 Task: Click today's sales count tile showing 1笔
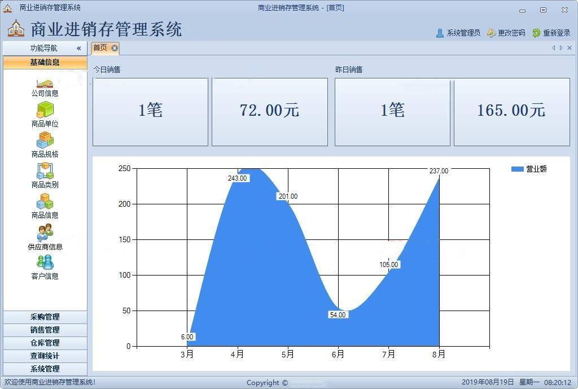pyautogui.click(x=150, y=112)
